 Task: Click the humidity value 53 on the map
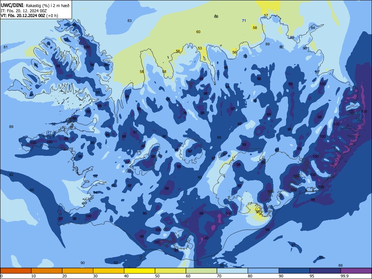pyautogui.click(x=200, y=48)
